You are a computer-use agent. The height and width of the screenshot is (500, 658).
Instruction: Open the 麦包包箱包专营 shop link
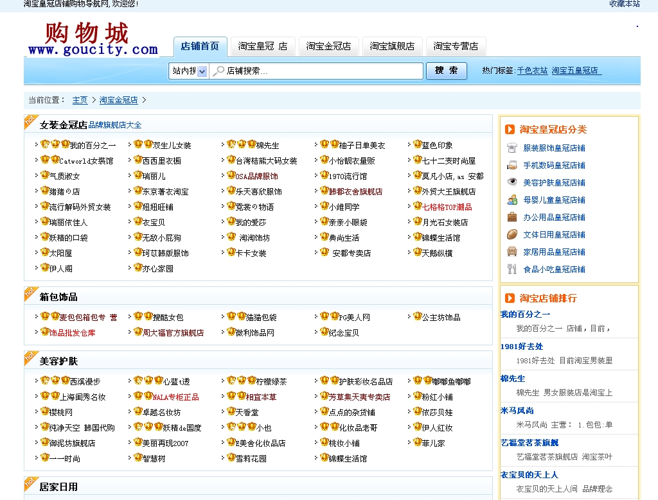(x=89, y=317)
